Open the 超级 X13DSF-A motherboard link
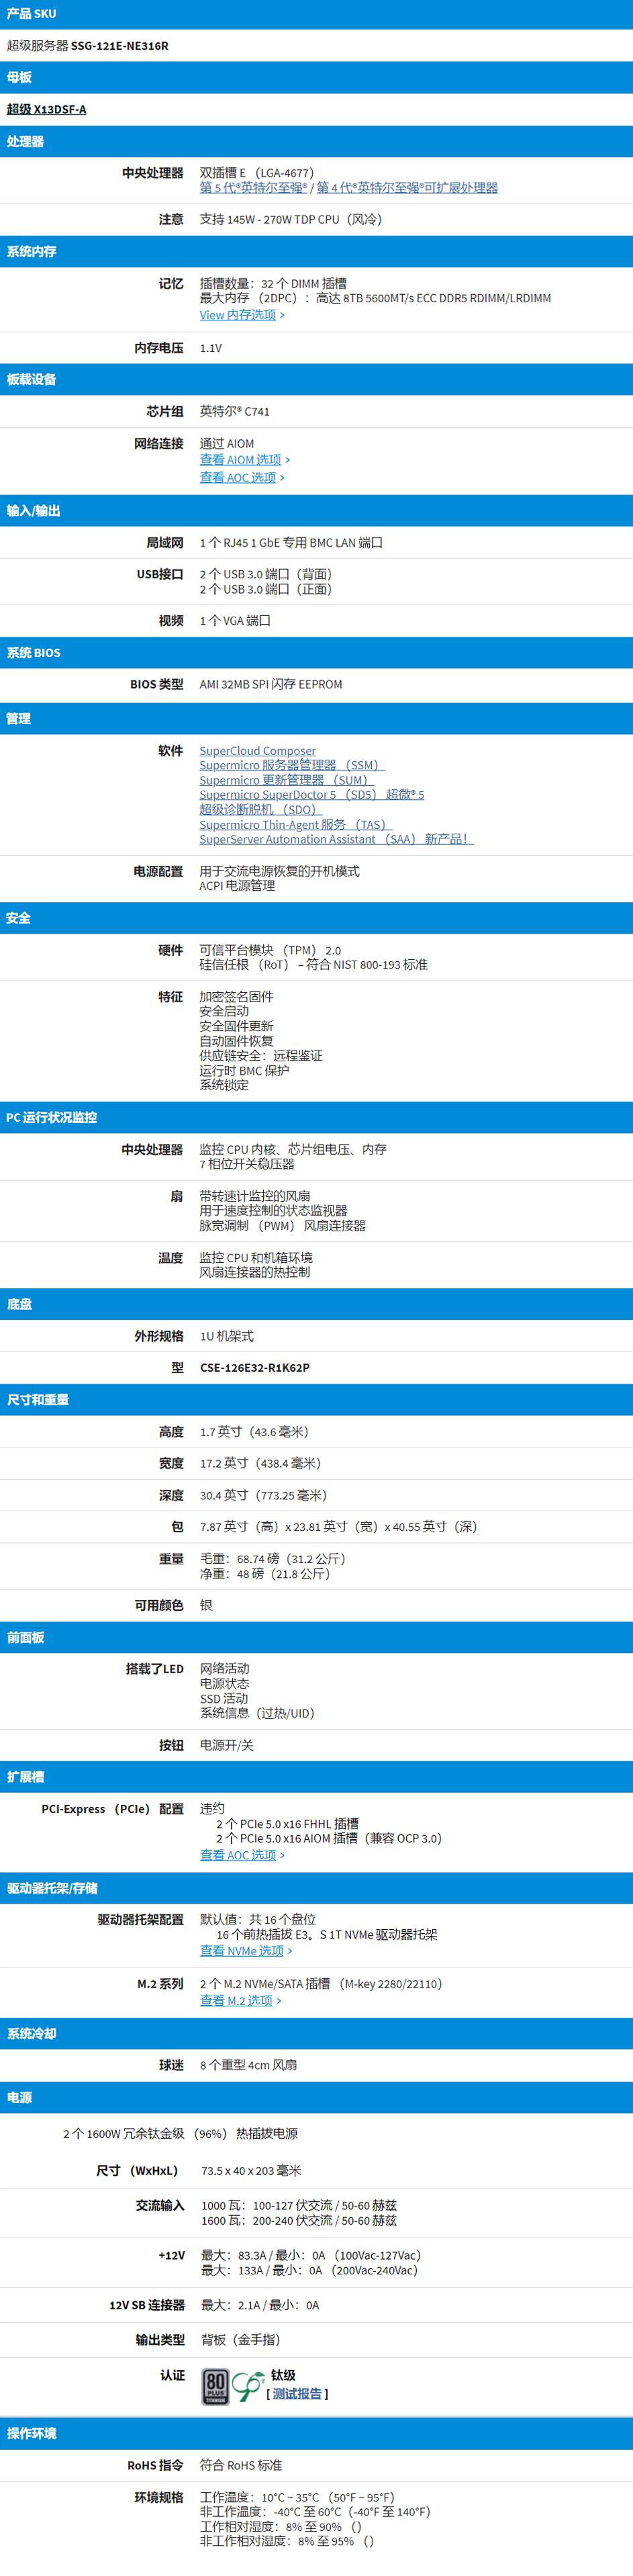The height and width of the screenshot is (2576, 633). point(46,109)
